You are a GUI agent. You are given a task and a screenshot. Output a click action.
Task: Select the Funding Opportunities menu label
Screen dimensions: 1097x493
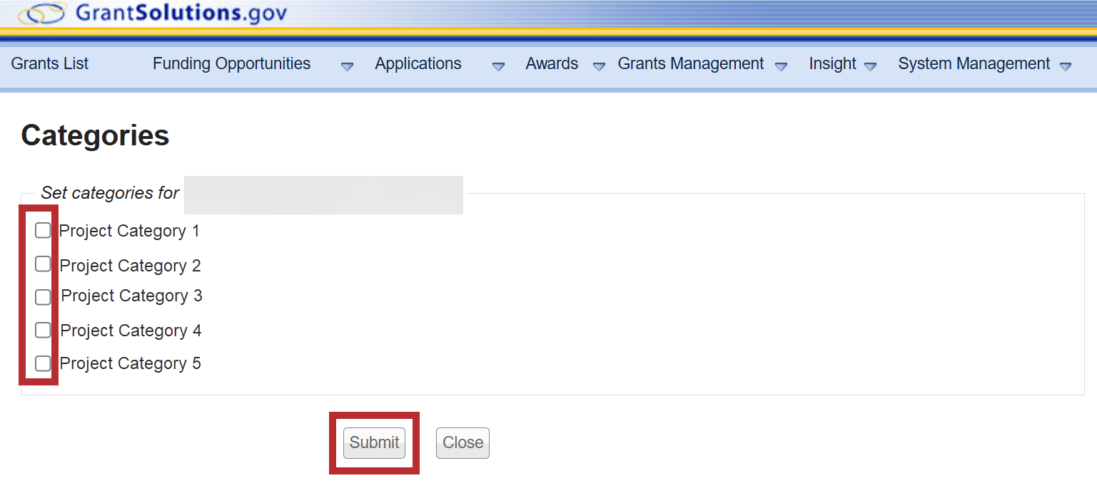click(231, 64)
